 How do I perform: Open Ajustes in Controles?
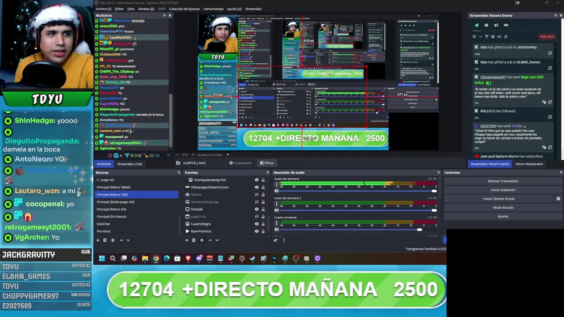pyautogui.click(x=503, y=216)
